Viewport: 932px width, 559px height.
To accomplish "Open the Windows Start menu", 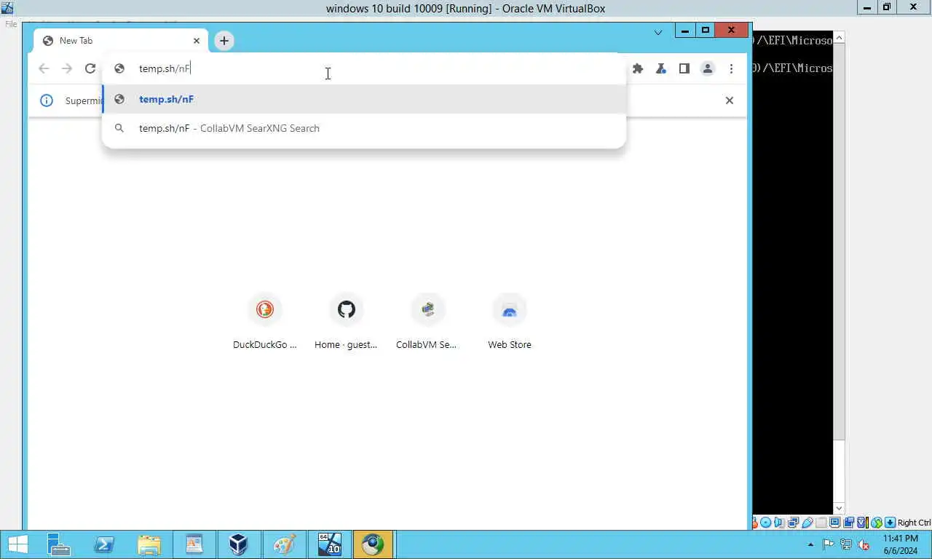I will click(x=17, y=544).
